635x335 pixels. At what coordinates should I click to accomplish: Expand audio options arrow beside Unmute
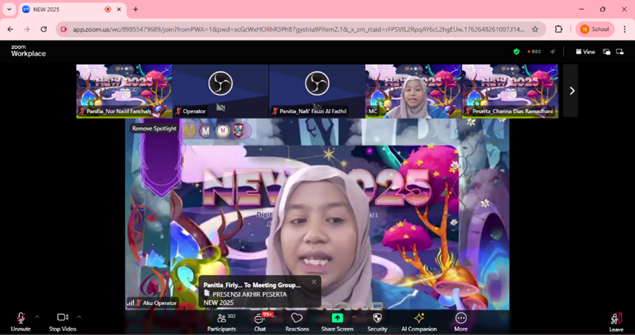[x=37, y=317]
